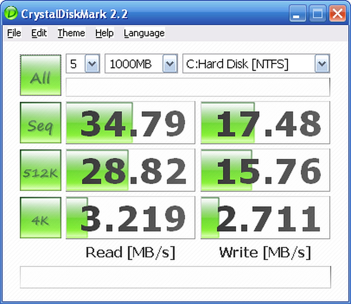The image size is (351, 304).
Task: Click the 512K write result 15.76
Action: (265, 170)
